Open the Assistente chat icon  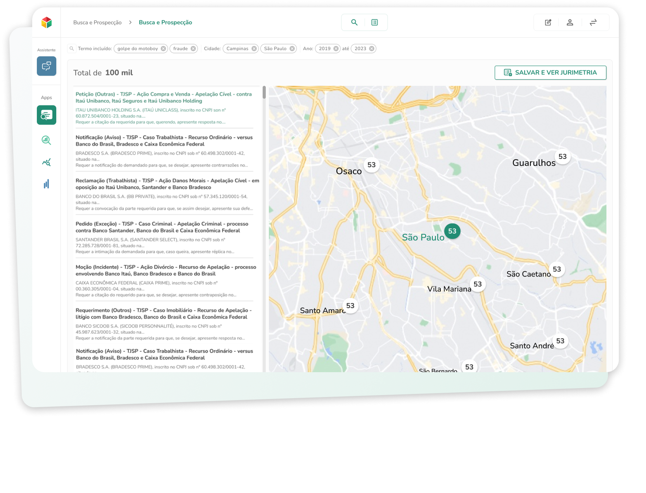pos(47,66)
